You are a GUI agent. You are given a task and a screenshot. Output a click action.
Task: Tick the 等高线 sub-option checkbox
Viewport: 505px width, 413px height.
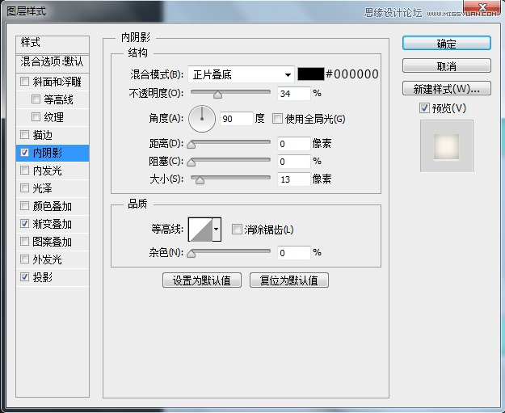coord(36,99)
